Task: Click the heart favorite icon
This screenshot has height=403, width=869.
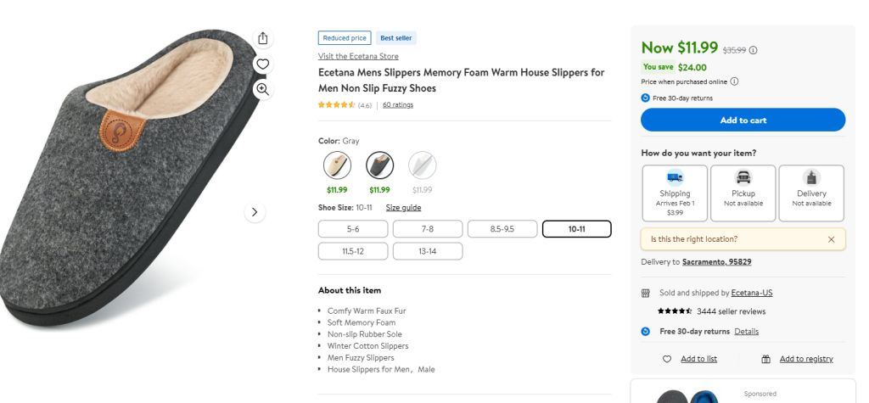Action: [x=263, y=64]
